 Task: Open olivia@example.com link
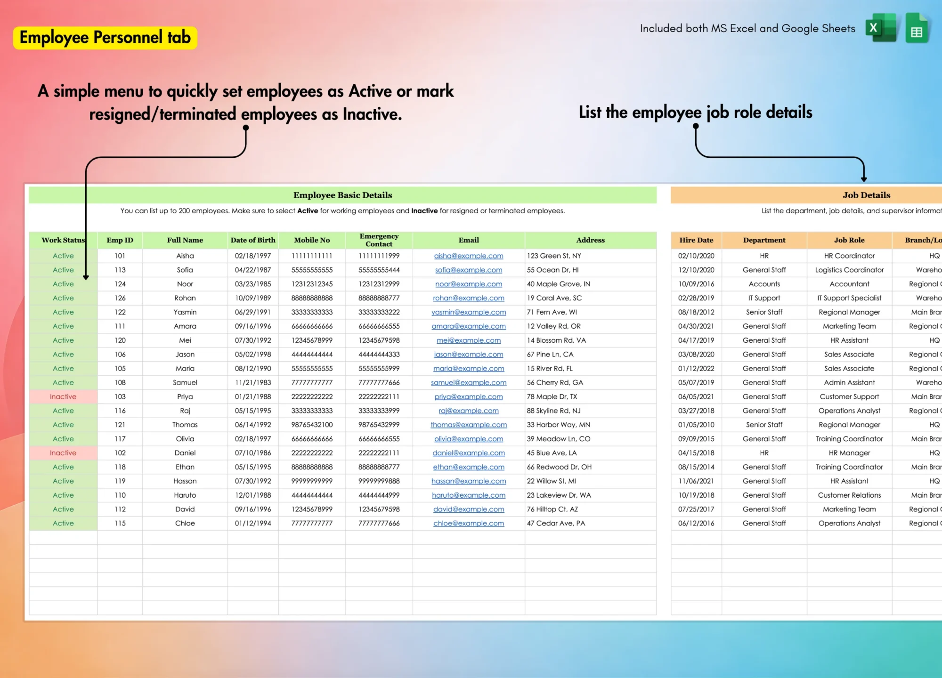(469, 439)
